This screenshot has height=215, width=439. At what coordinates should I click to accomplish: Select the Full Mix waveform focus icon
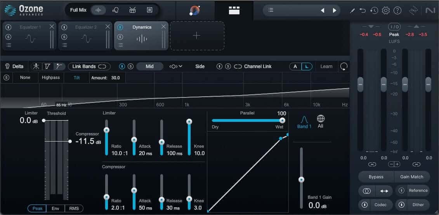(98, 10)
